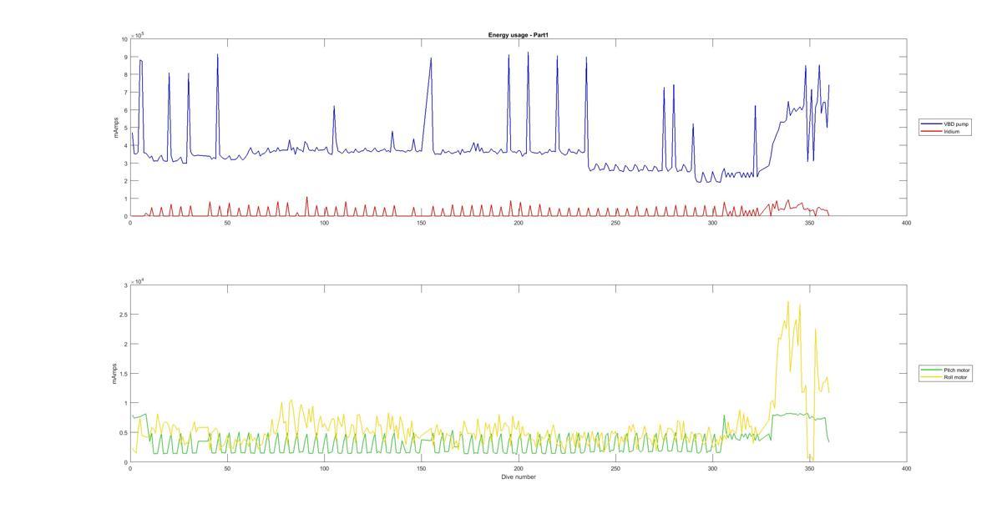Click the "150" x-axis tick label under lower plot
The image size is (1002, 519).
(422, 469)
